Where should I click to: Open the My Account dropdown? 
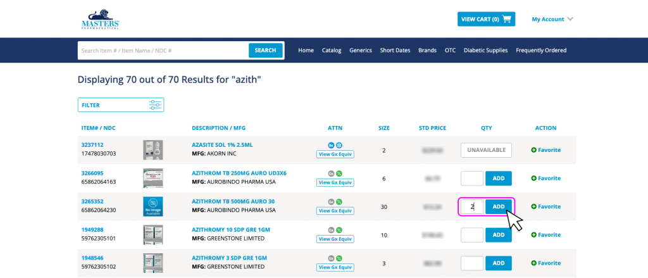pyautogui.click(x=552, y=19)
